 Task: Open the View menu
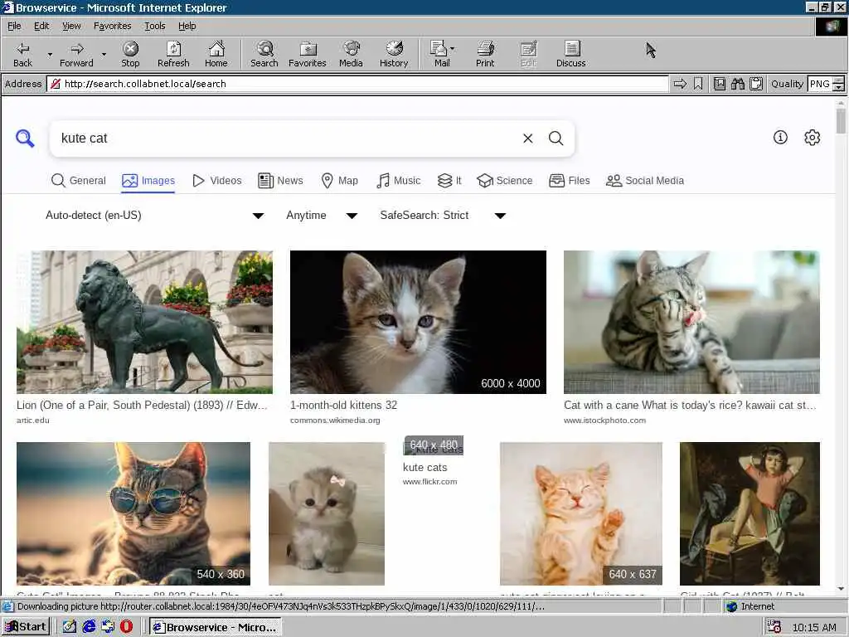(x=71, y=26)
